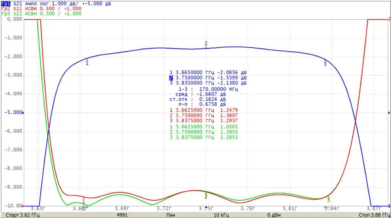The image size is (391, 218).
Task: Select active marker row 2 3.7500000 ГГц -1.5599
Action: click(x=208, y=78)
